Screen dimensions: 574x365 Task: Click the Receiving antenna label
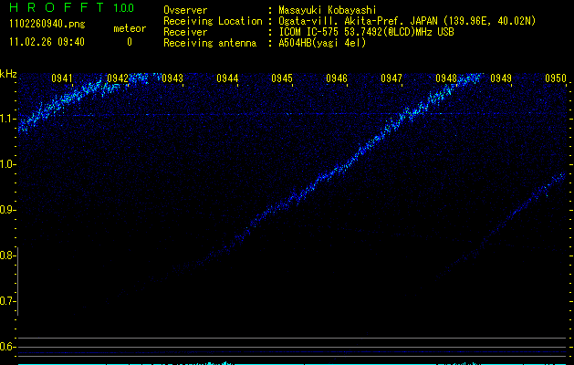tap(210, 43)
